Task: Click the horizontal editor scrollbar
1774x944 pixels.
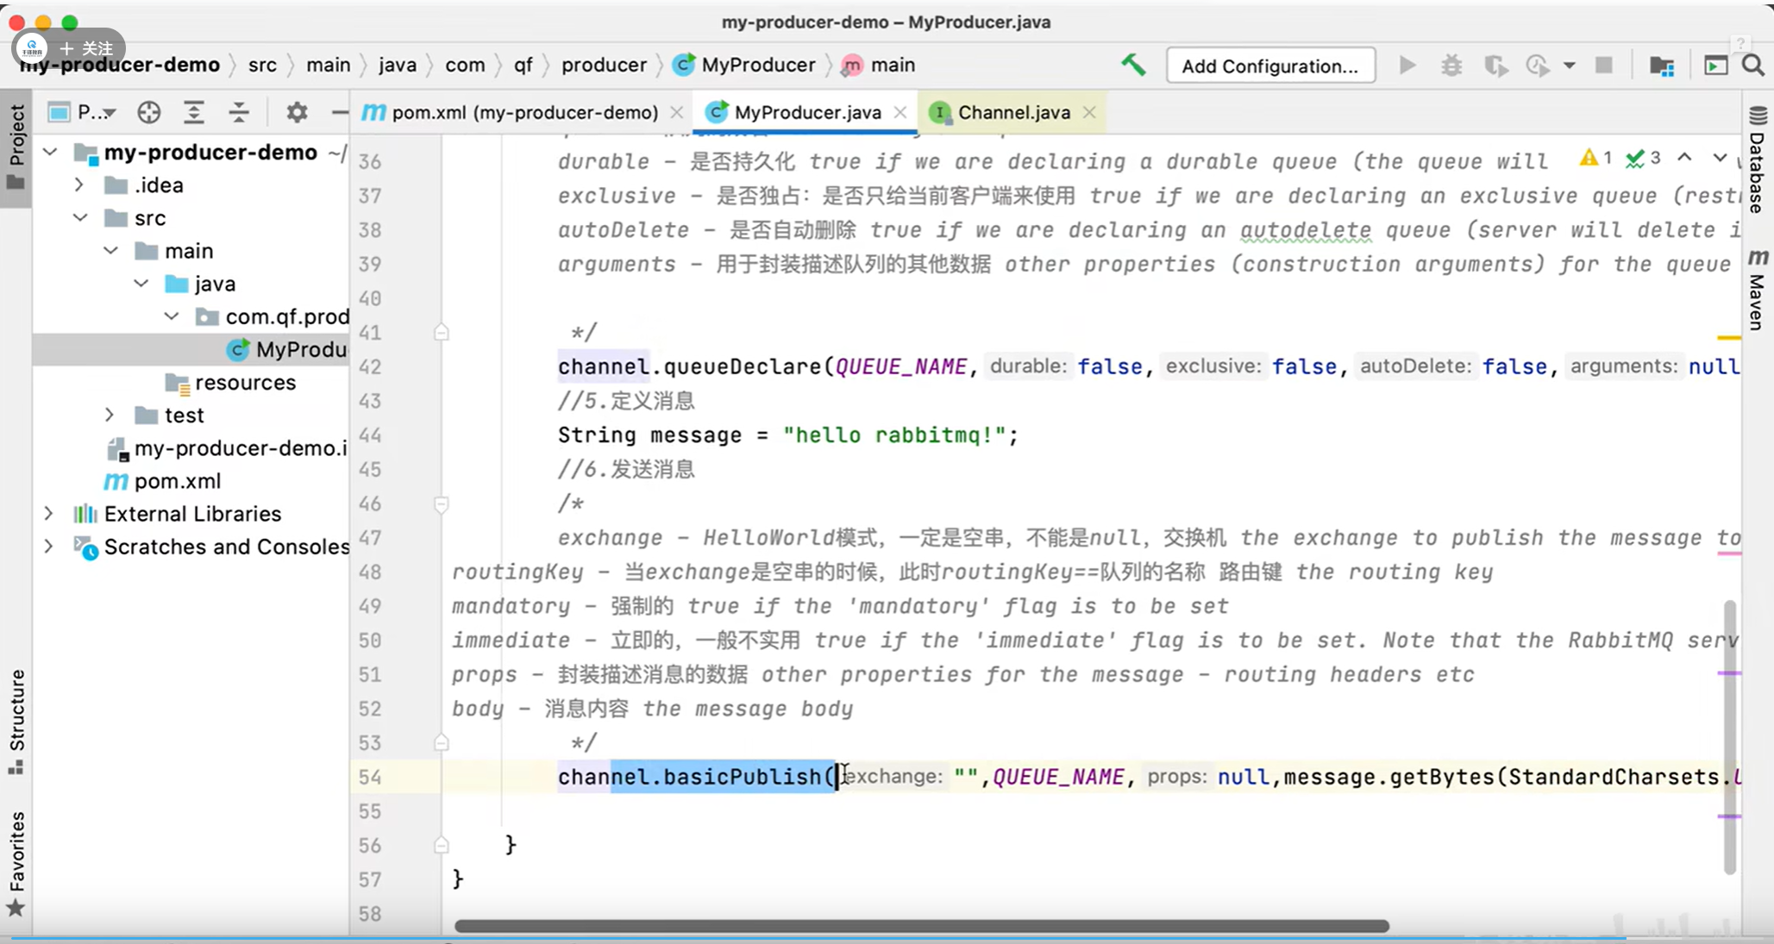Action: [x=921, y=926]
